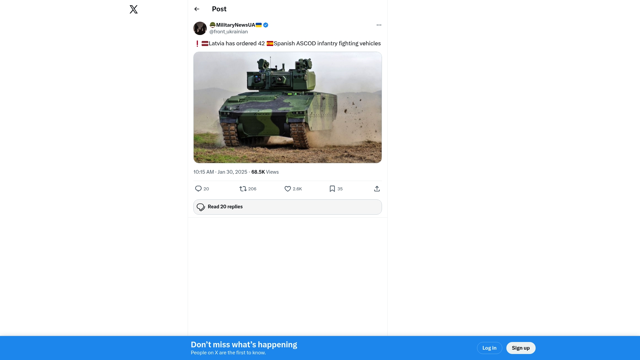Click the Post heading title
Viewport: 640px width, 360px height.
(x=219, y=9)
